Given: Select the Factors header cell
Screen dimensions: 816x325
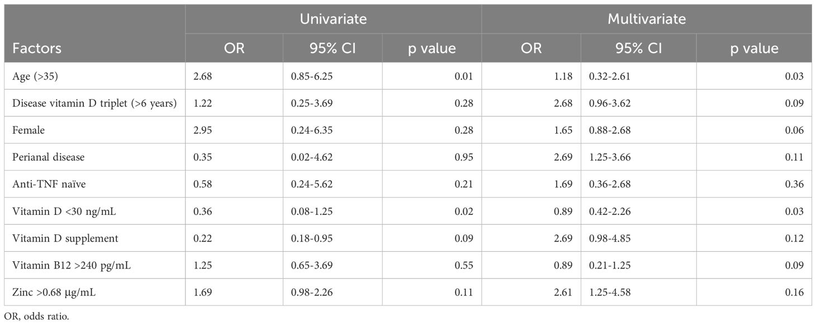Looking at the screenshot, I should click(x=37, y=48).
